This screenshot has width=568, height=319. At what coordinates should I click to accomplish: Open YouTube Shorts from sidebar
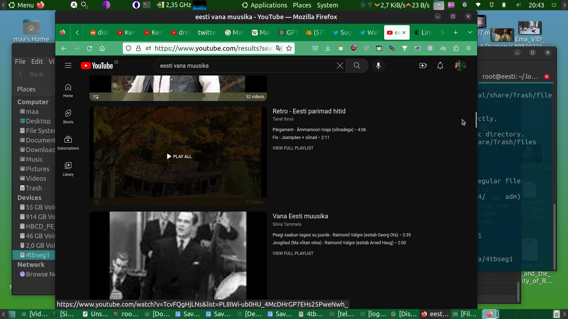pyautogui.click(x=68, y=116)
